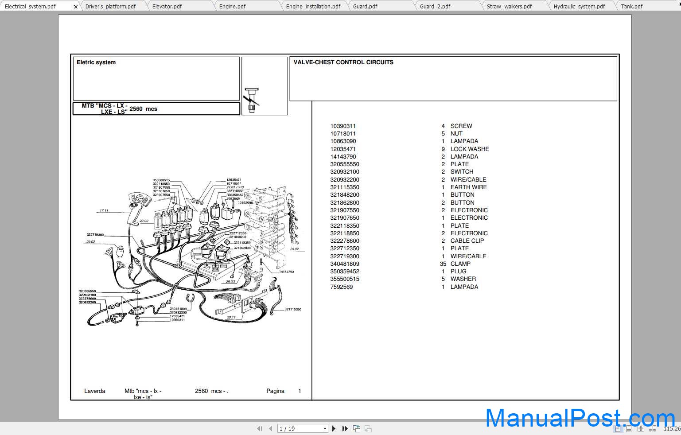The width and height of the screenshot is (681, 435).
Task: Click part number 355500515 in list
Action: coord(345,279)
